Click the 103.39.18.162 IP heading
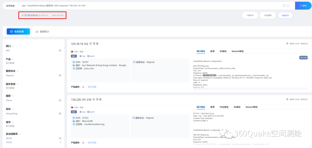 pos(80,44)
